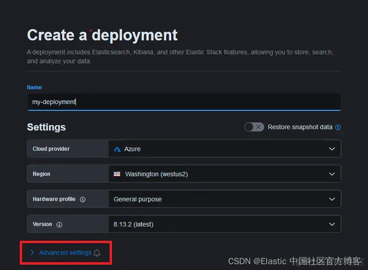This screenshot has width=368, height=270.
Task: Click the Create a deployment heading
Action: tap(102, 35)
